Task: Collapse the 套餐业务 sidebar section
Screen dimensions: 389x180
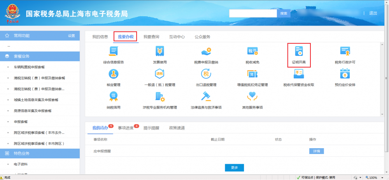Action: click(x=40, y=56)
